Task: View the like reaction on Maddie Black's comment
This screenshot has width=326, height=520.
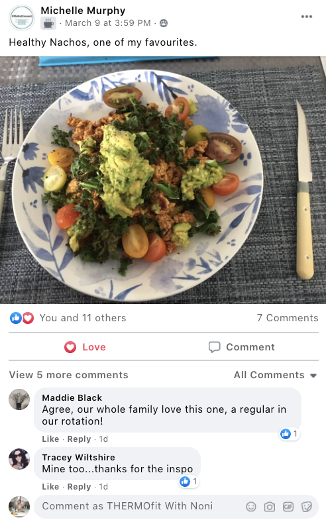Action: (290, 433)
